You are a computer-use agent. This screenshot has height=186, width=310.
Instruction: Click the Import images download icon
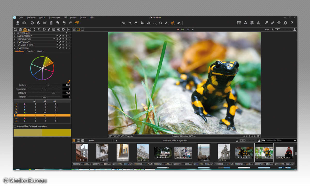click(18, 23)
